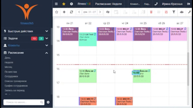Open the hamburger menu
The height and width of the screenshot is (108, 193).
tap(56, 4)
